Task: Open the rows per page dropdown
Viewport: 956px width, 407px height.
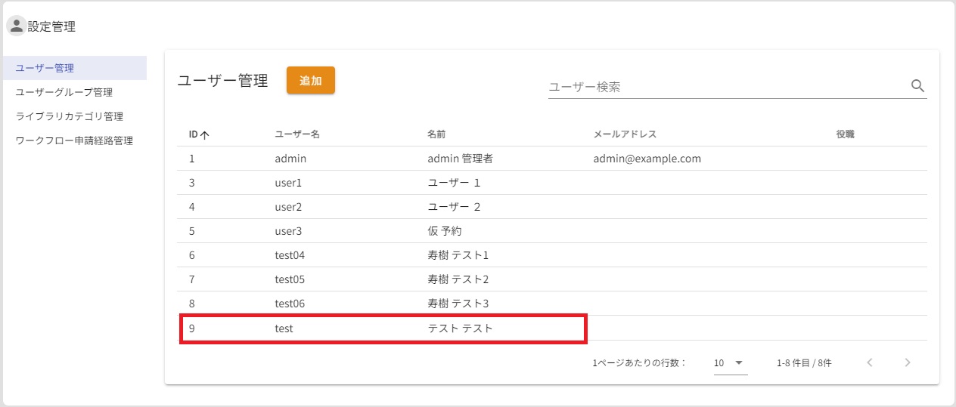Action: click(x=730, y=363)
